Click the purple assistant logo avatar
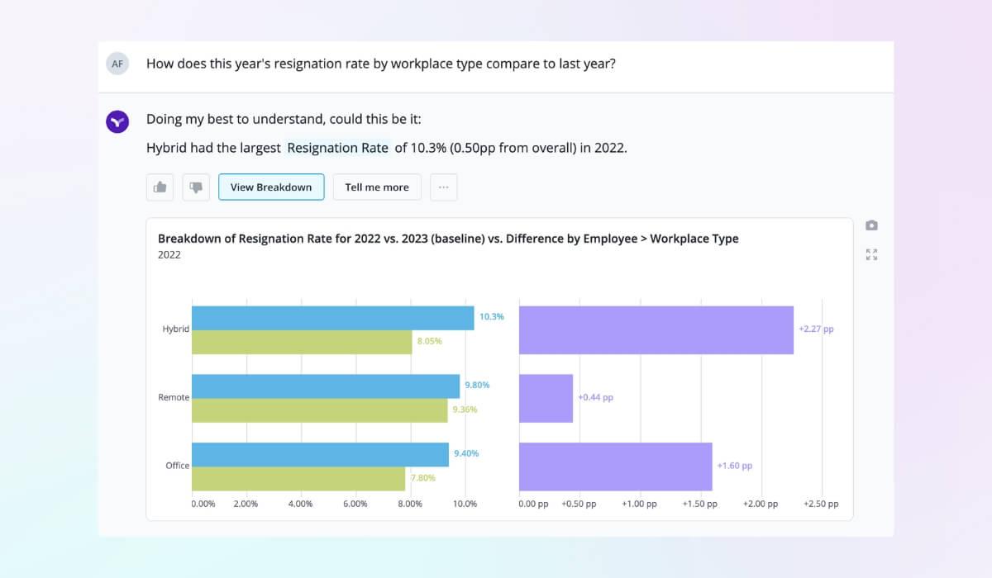Screen dimensions: 992x578 click(117, 121)
